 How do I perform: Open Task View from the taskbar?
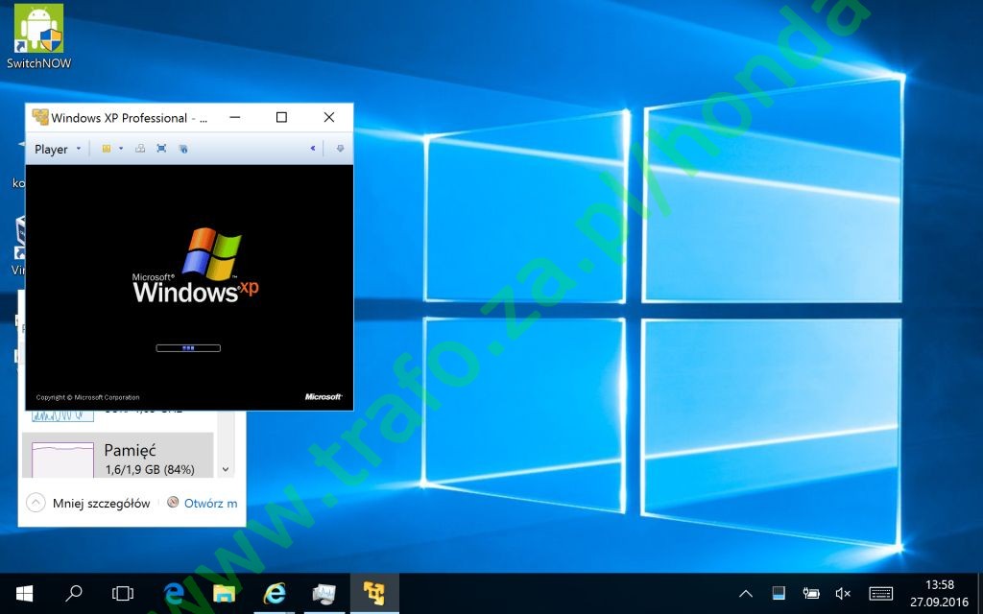(x=123, y=593)
